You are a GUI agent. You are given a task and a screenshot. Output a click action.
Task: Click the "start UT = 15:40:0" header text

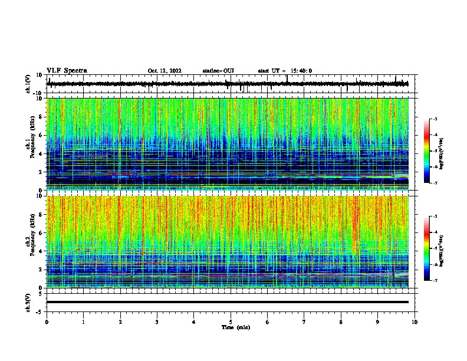285,71
